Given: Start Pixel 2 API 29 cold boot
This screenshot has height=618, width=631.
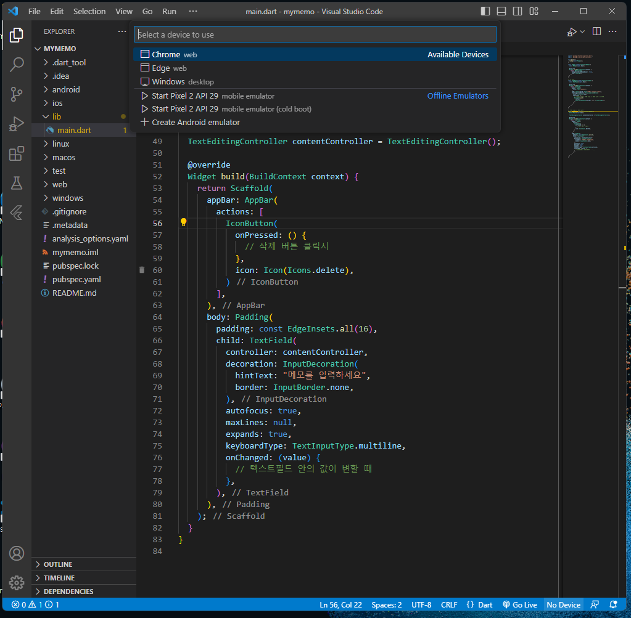Looking at the screenshot, I should point(315,109).
